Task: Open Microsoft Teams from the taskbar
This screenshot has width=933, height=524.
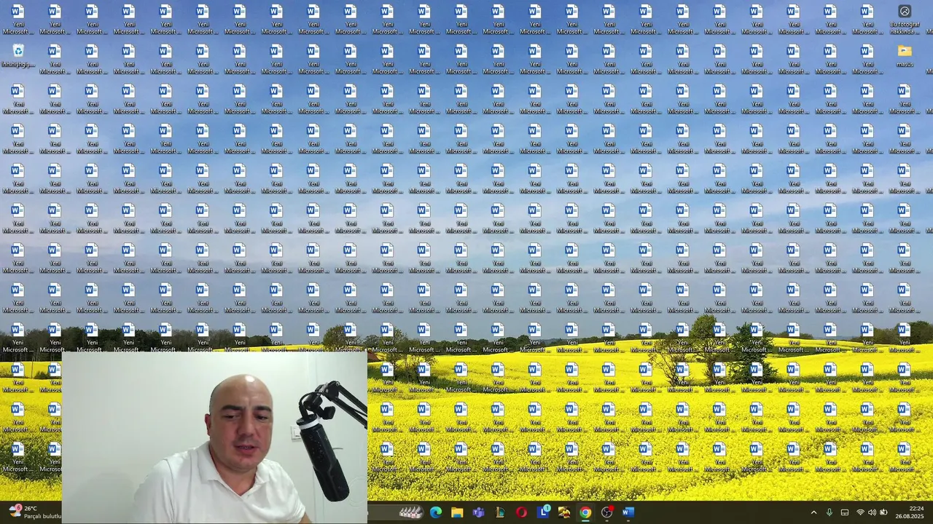Action: (479, 512)
